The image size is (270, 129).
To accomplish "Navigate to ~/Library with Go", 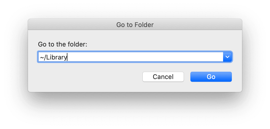I will coord(211,77).
